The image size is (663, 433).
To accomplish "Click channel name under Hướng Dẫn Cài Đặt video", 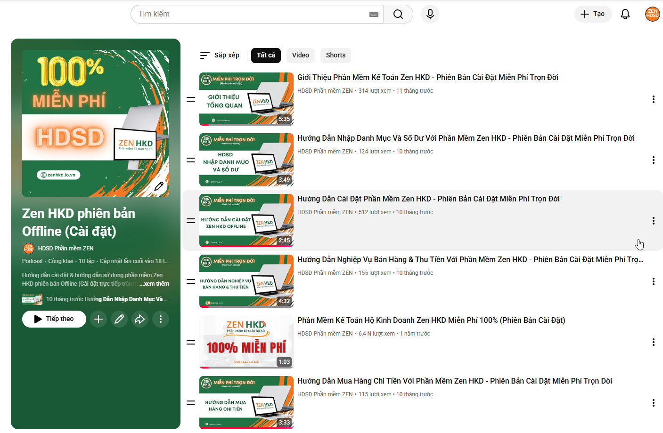I will (x=325, y=212).
